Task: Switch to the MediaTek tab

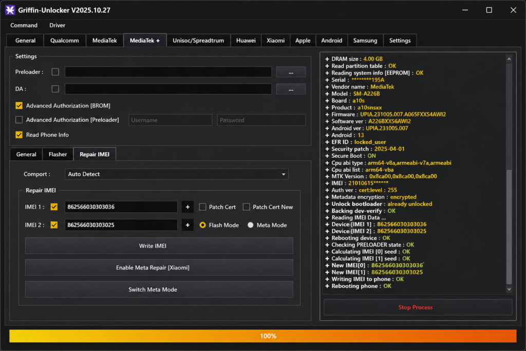Action: 105,41
